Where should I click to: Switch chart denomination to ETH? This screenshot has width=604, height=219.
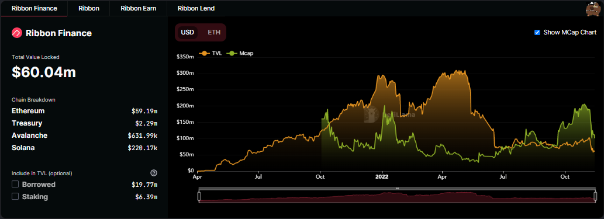click(x=214, y=32)
